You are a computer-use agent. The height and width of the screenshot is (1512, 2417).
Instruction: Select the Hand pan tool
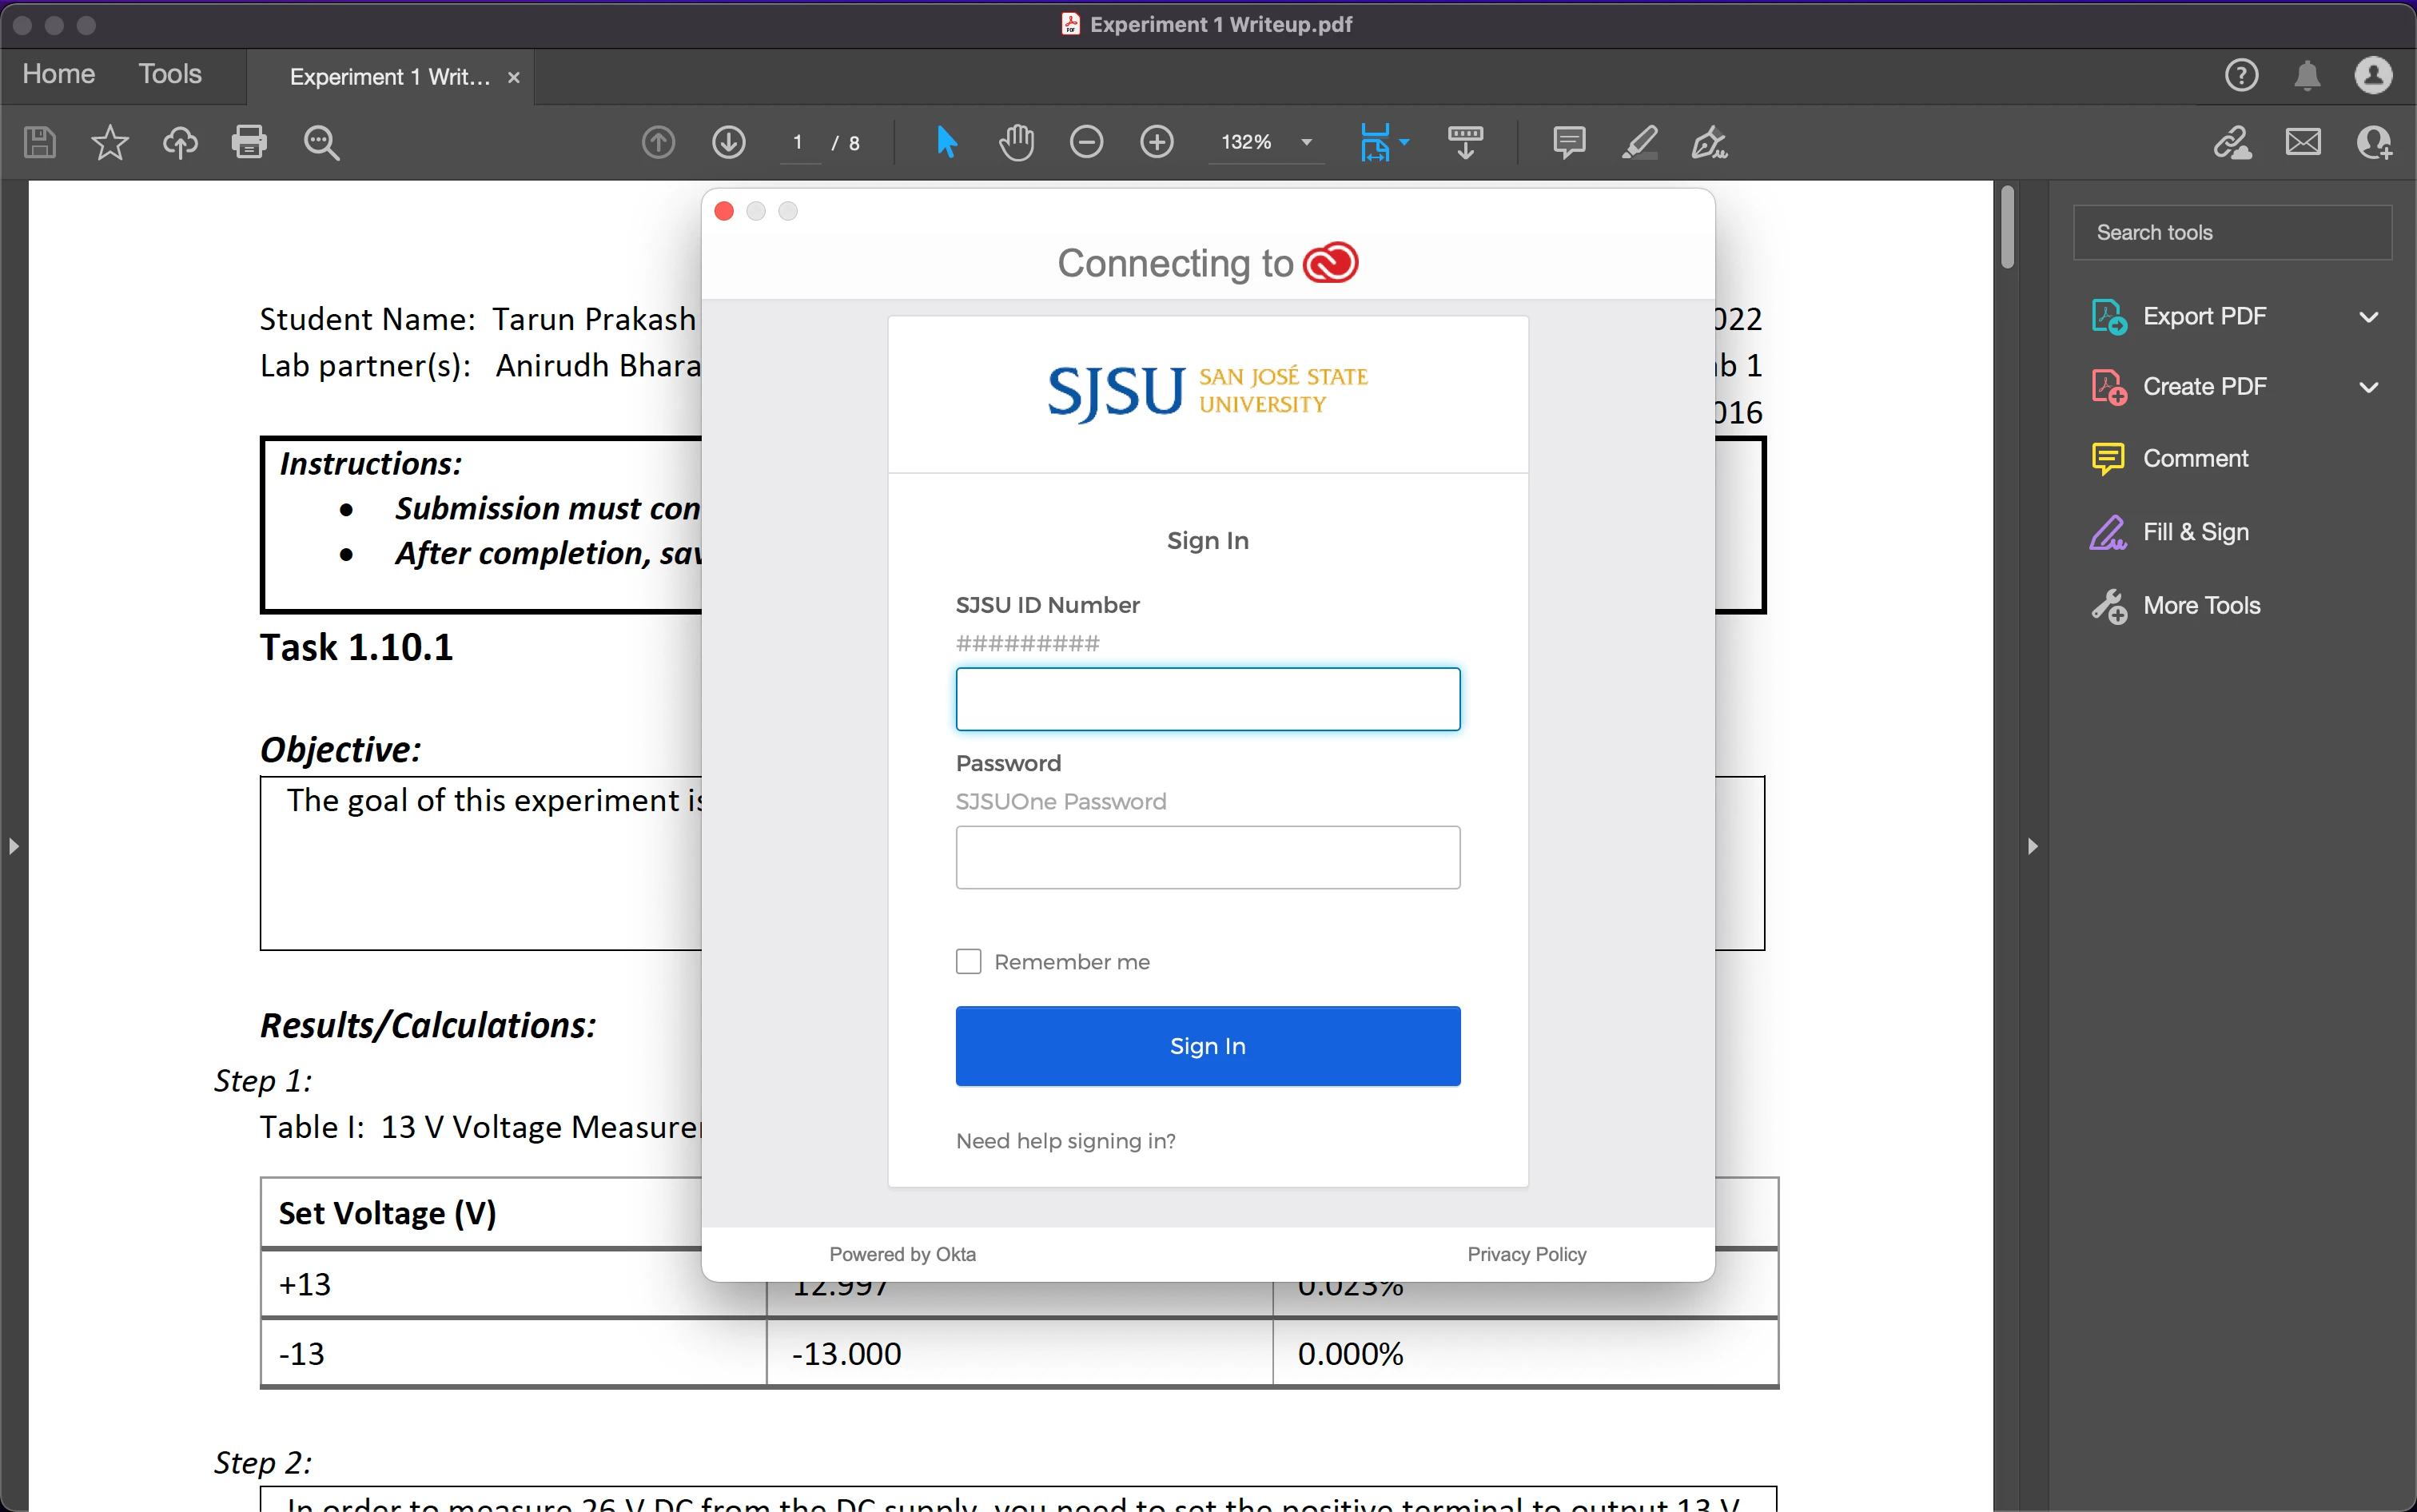click(1016, 142)
